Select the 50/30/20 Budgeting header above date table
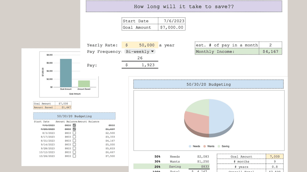 tap(74, 116)
